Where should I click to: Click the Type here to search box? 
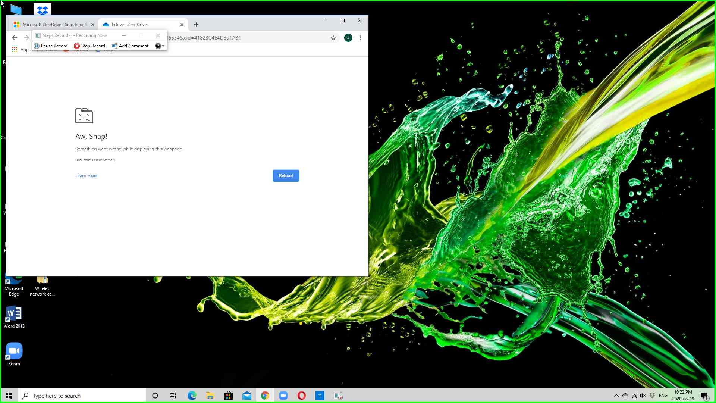coord(82,396)
